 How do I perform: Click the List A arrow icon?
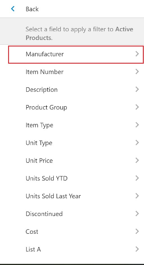click(x=137, y=249)
